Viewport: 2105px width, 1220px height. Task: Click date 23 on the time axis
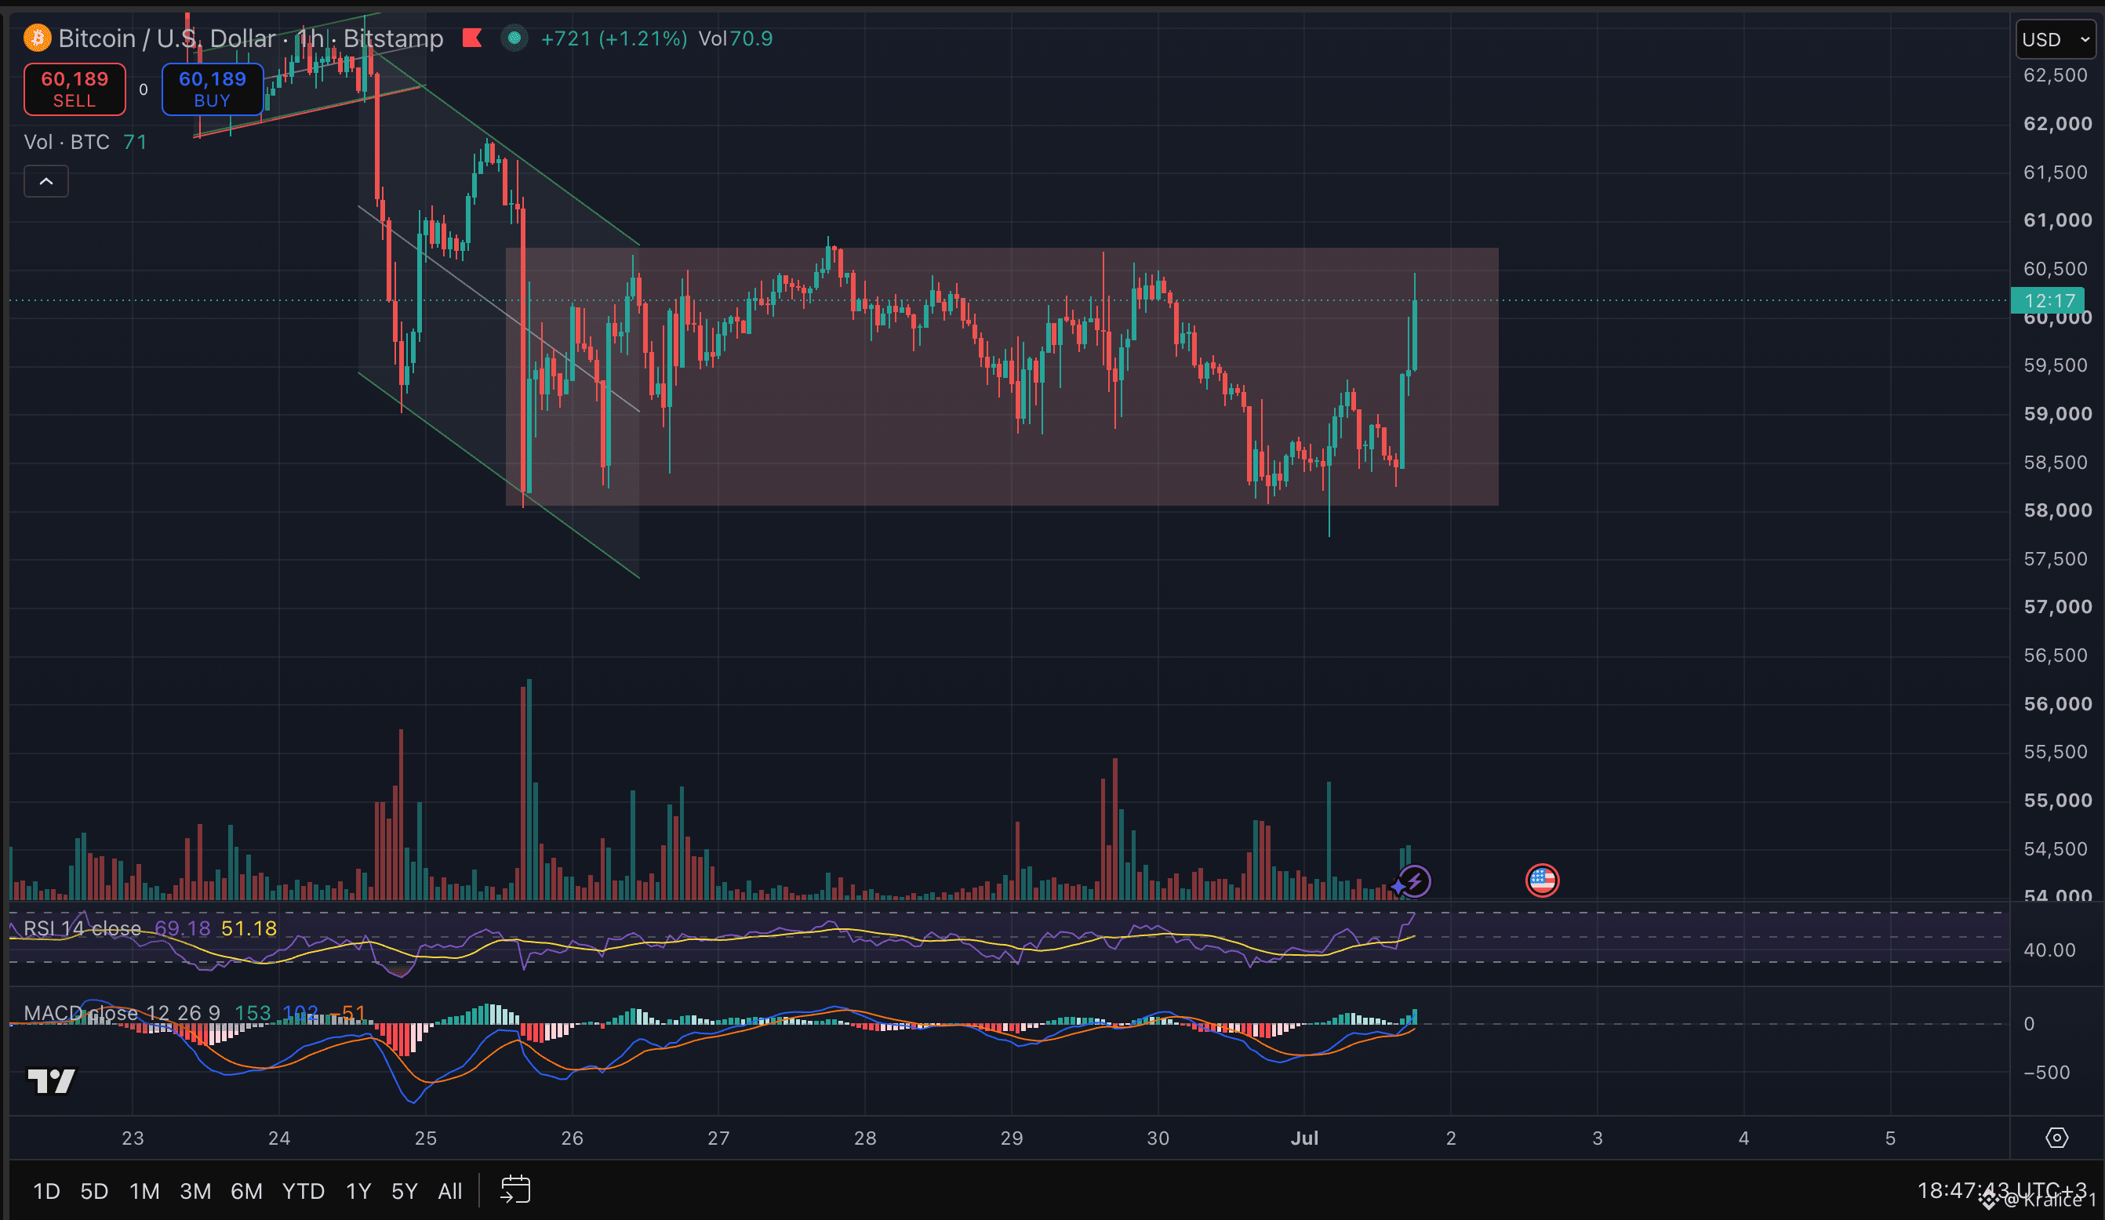pyautogui.click(x=133, y=1138)
